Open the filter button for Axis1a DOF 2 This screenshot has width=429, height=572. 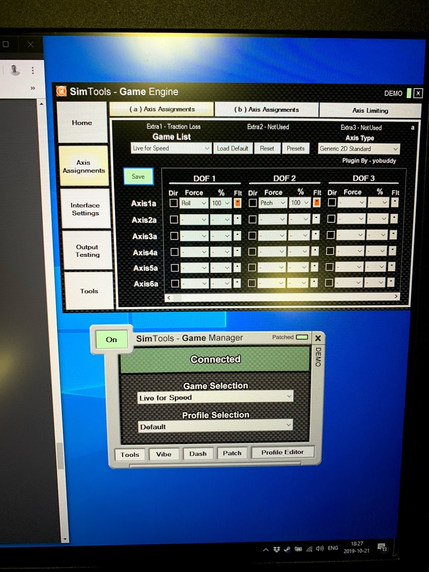(x=317, y=202)
